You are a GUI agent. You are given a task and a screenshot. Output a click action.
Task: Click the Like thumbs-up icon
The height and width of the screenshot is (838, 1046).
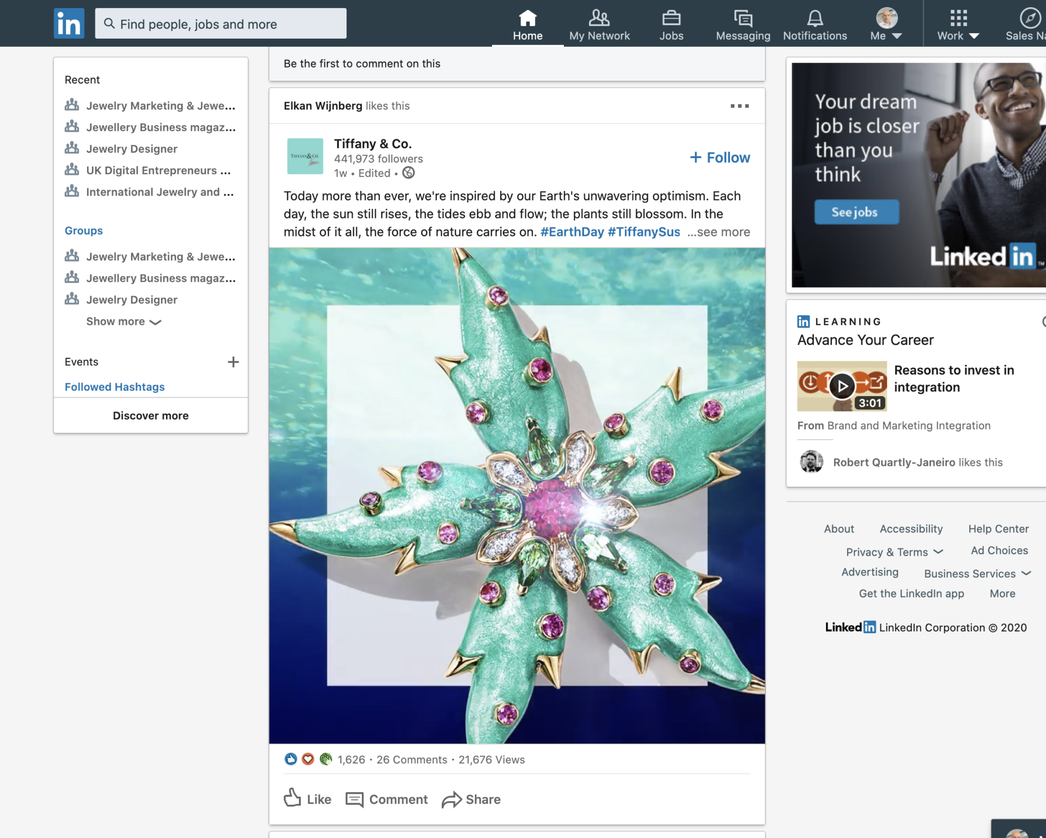pyautogui.click(x=293, y=798)
